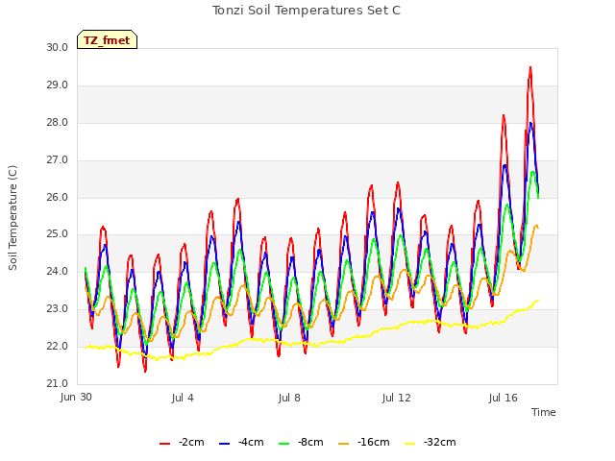Image resolution: width=615 pixels, height=461 pixels.
Task: Click the 23.0 y-axis tick label
Action: point(58,309)
